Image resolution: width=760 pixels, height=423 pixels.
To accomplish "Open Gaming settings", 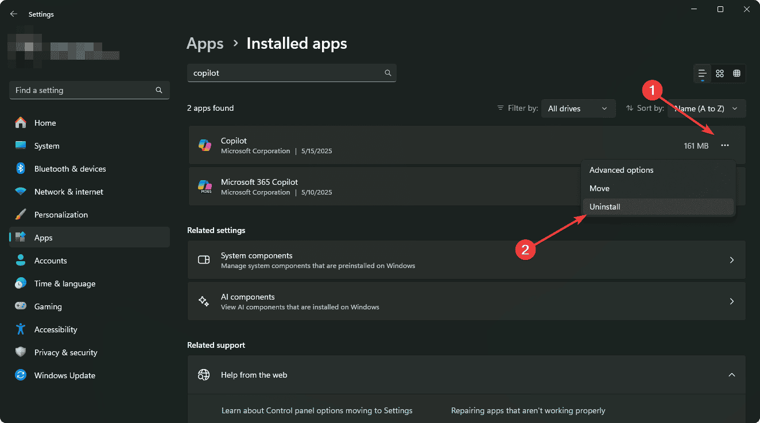I will click(x=90, y=306).
